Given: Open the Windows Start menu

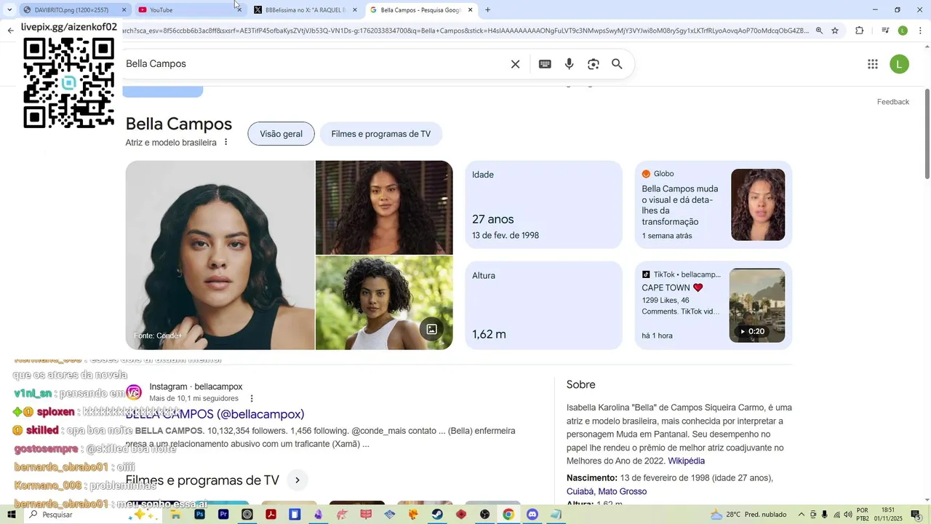Looking at the screenshot, I should click(11, 515).
